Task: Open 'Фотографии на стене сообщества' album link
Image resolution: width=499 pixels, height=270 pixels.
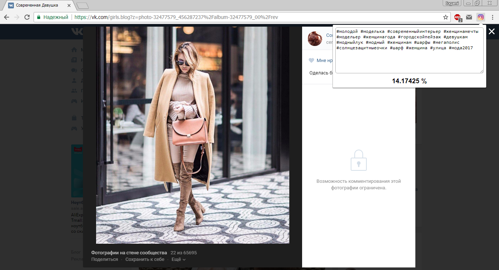Action: 129,253
